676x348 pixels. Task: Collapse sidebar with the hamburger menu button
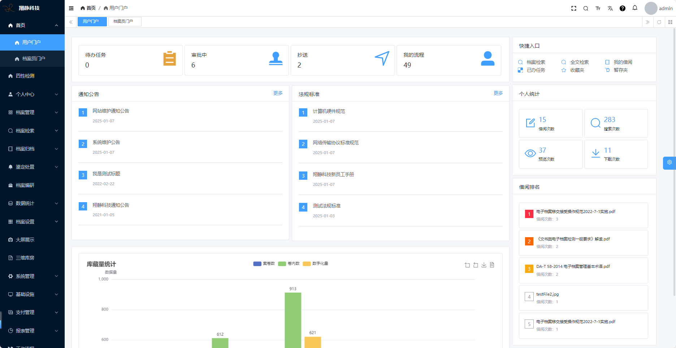coord(71,8)
